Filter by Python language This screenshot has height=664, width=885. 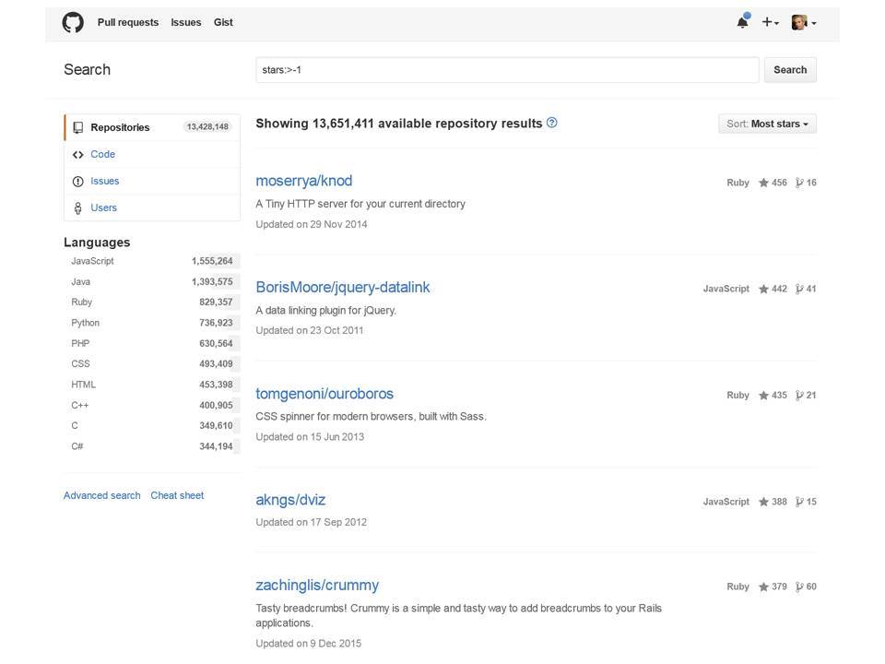[152, 323]
